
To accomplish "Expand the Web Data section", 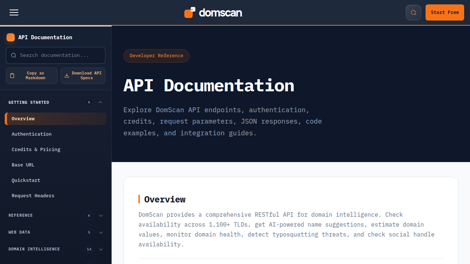I will 55,232.
